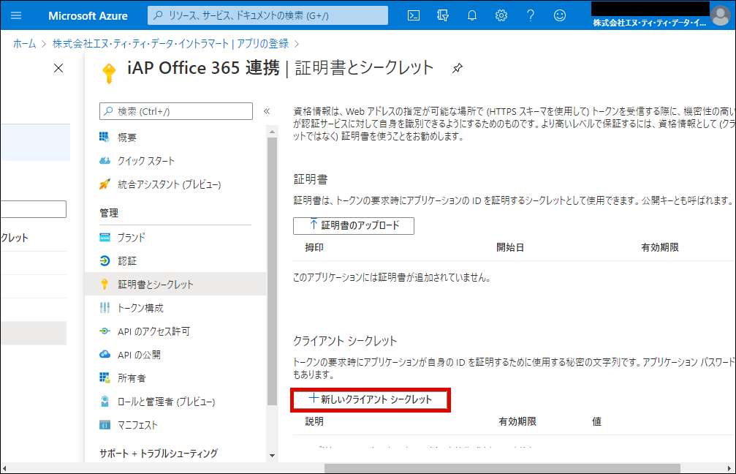Viewport: 736px width, 474px height.
Task: Click the tenant name under the account bar
Action: click(x=649, y=23)
